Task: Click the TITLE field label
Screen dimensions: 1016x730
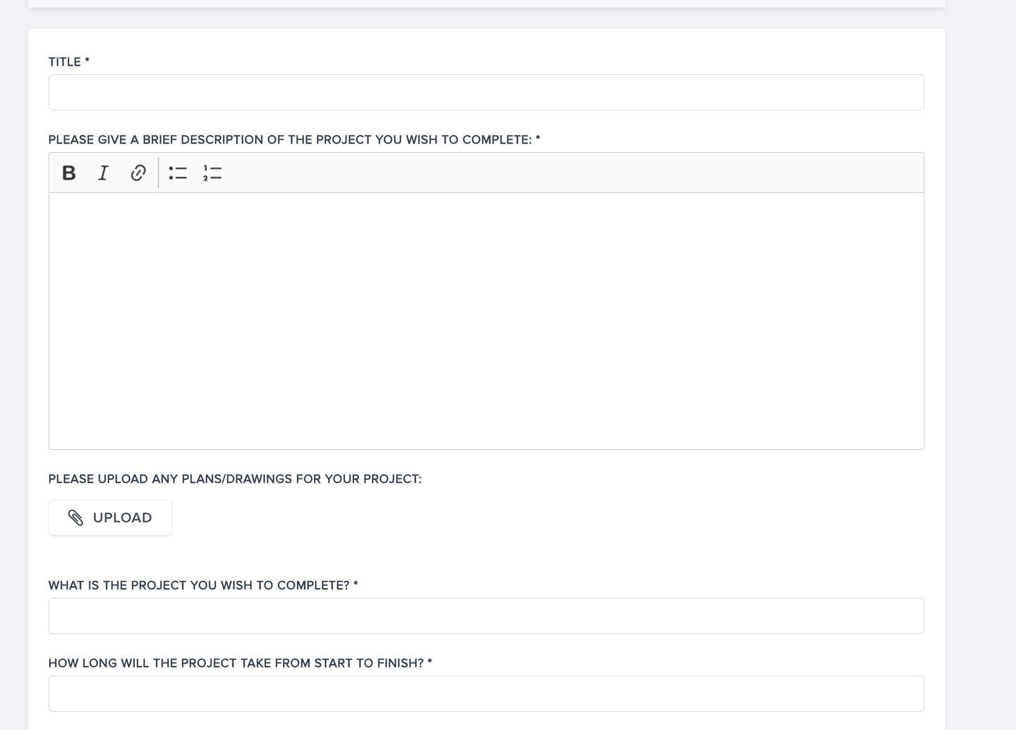Action: click(x=65, y=62)
